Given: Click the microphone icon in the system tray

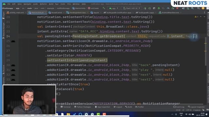Looking at the screenshot, I should 176,114.
